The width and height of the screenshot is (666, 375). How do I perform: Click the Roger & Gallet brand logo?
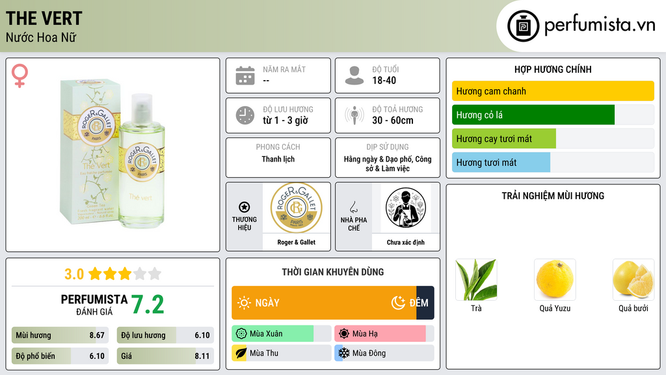(296, 208)
